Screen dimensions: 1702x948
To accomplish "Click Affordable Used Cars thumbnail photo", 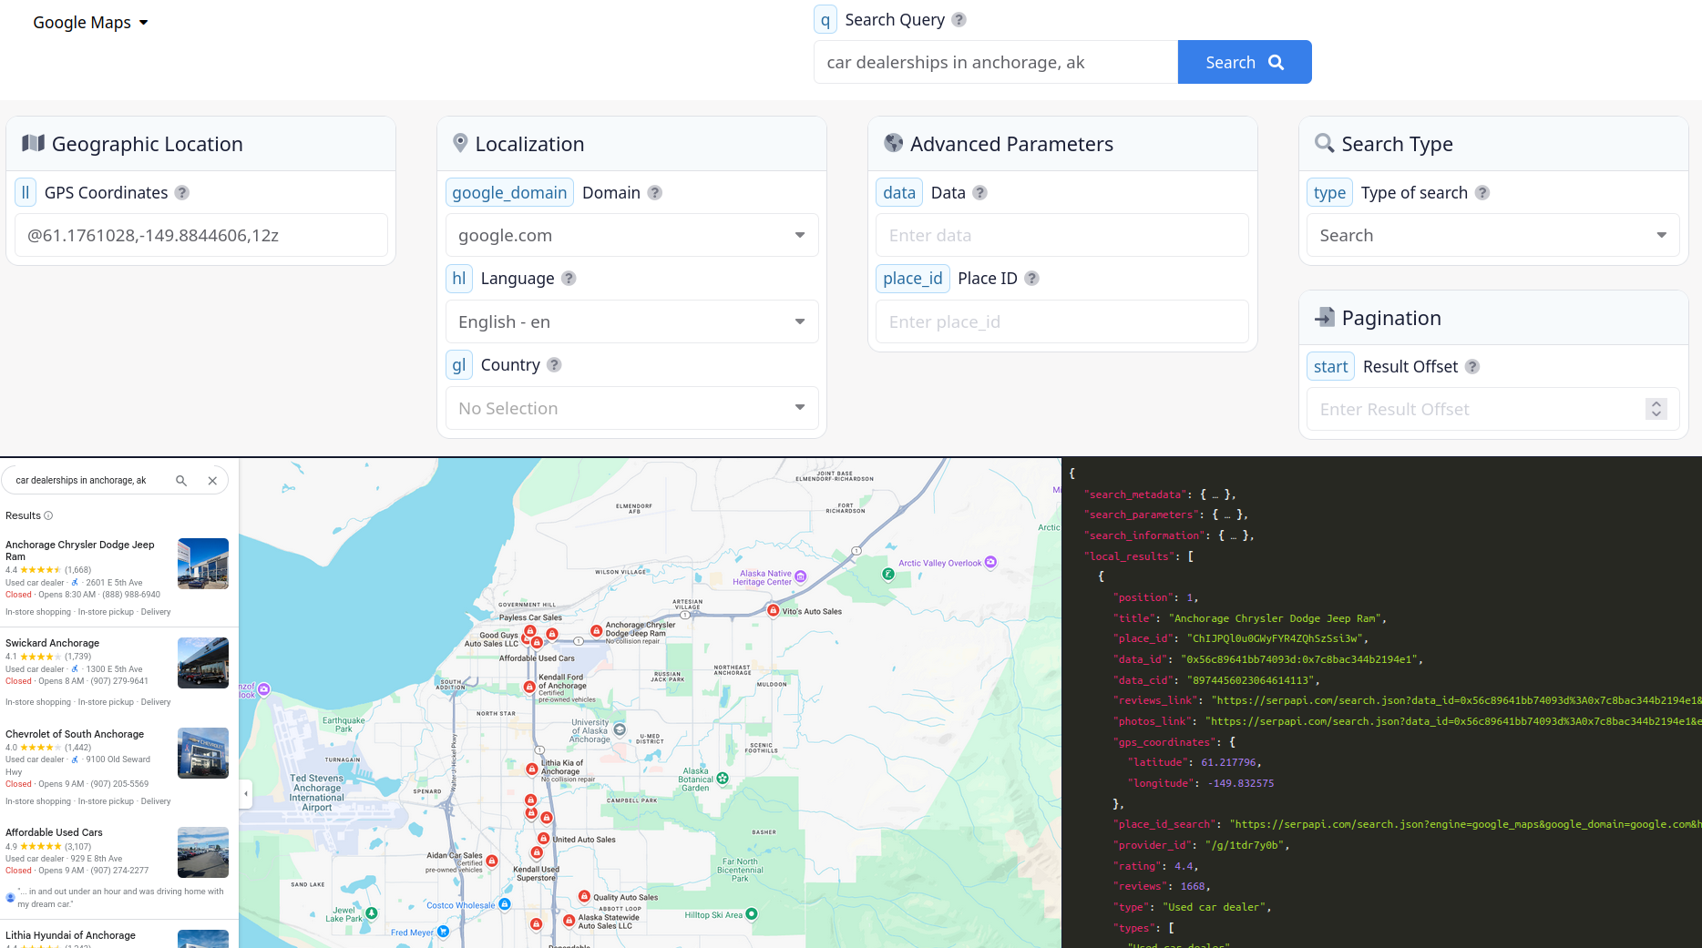I will point(203,852).
